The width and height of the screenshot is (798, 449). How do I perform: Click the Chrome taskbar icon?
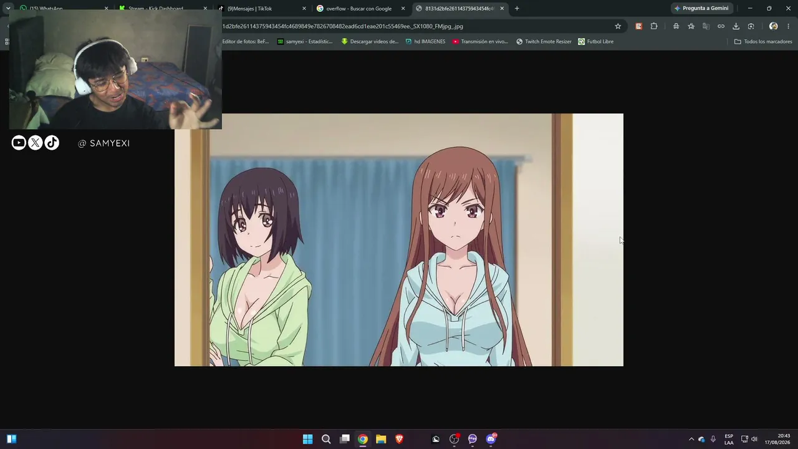(363, 439)
